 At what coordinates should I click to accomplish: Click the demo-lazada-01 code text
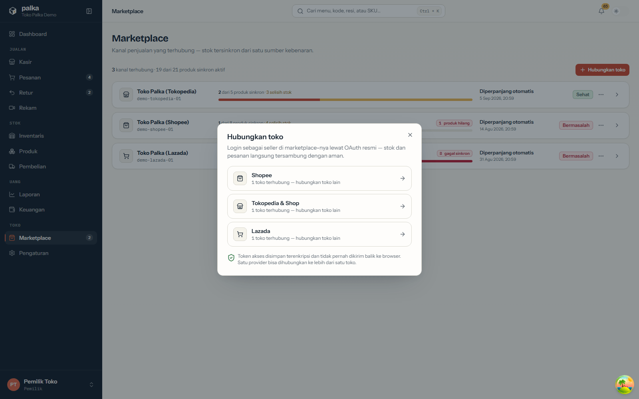click(155, 160)
